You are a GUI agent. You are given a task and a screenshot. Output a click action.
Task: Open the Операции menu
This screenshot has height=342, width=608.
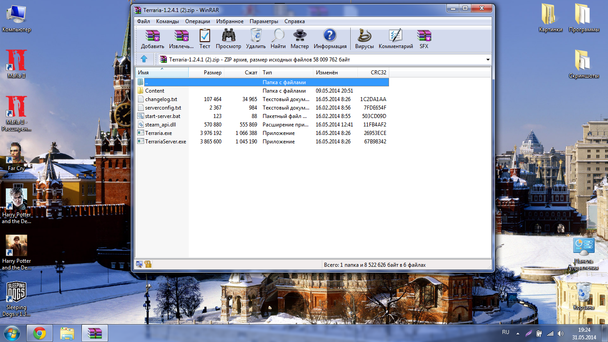[198, 21]
